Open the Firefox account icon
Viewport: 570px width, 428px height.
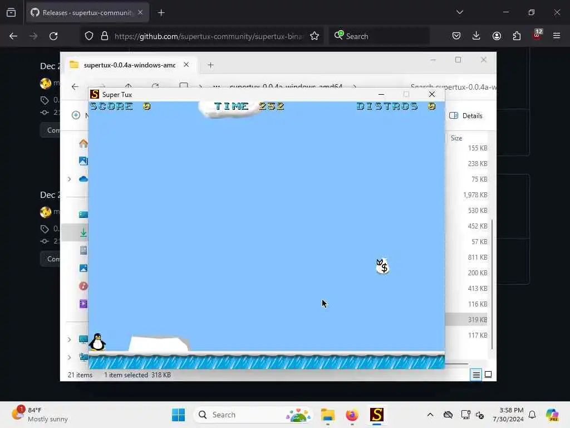coord(497,36)
